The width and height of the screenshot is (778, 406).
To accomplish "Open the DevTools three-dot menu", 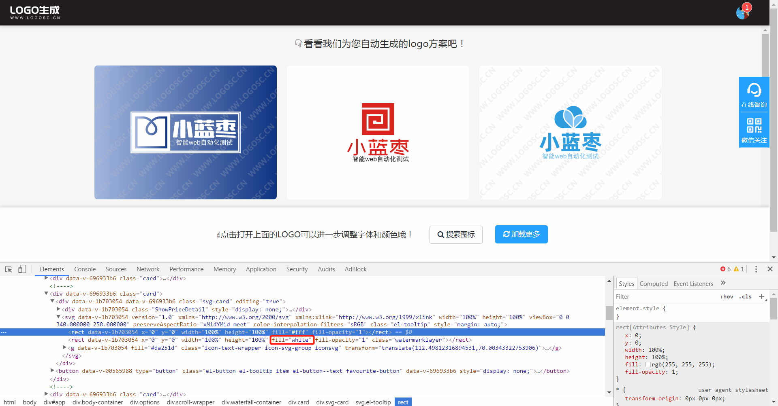I will point(756,269).
